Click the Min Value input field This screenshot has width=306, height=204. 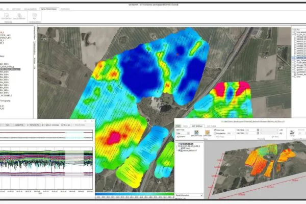point(250,130)
